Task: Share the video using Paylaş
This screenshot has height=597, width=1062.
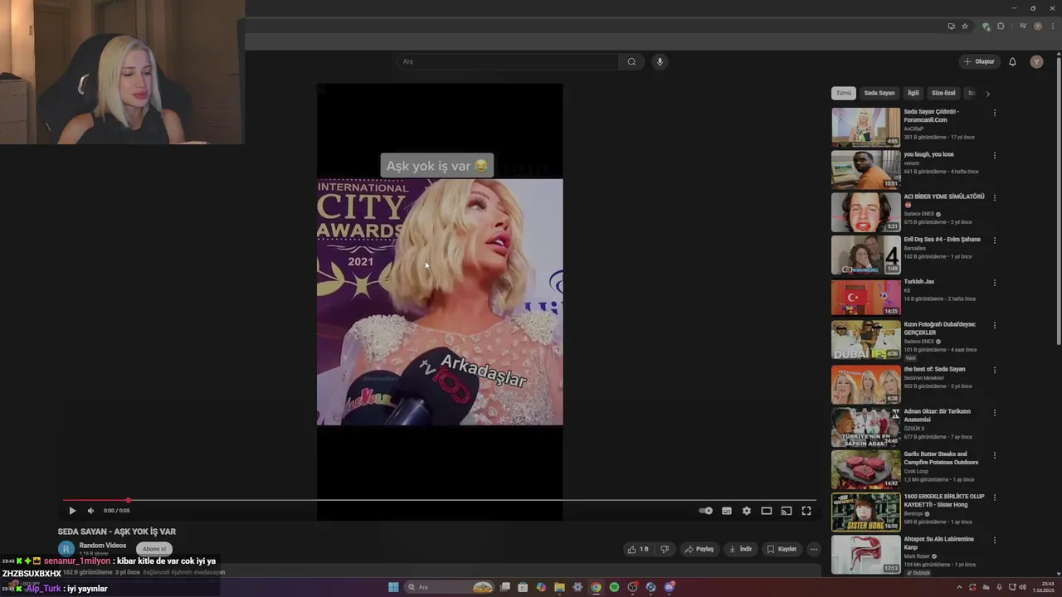Action: coord(699,549)
